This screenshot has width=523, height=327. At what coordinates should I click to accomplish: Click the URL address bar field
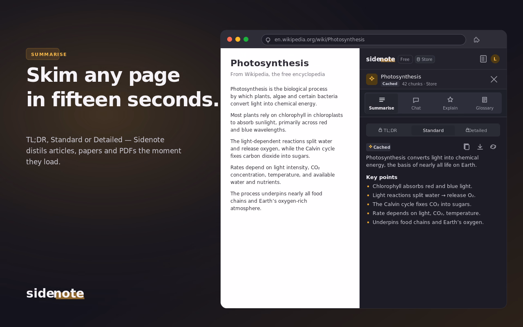pos(364,40)
